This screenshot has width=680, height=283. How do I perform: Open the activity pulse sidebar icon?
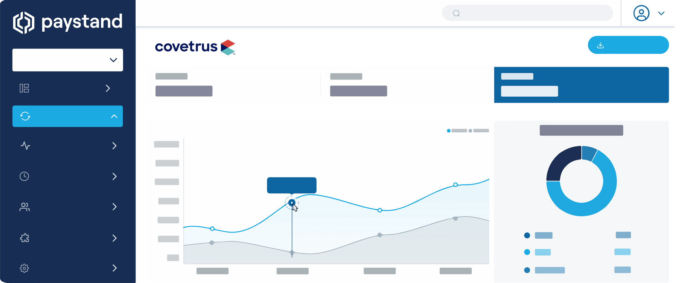26,146
